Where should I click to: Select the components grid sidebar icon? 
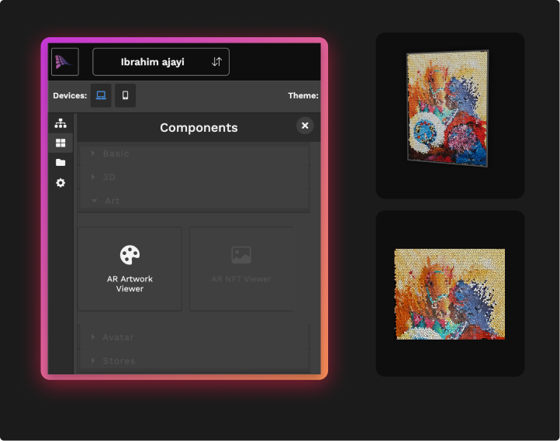(60, 143)
